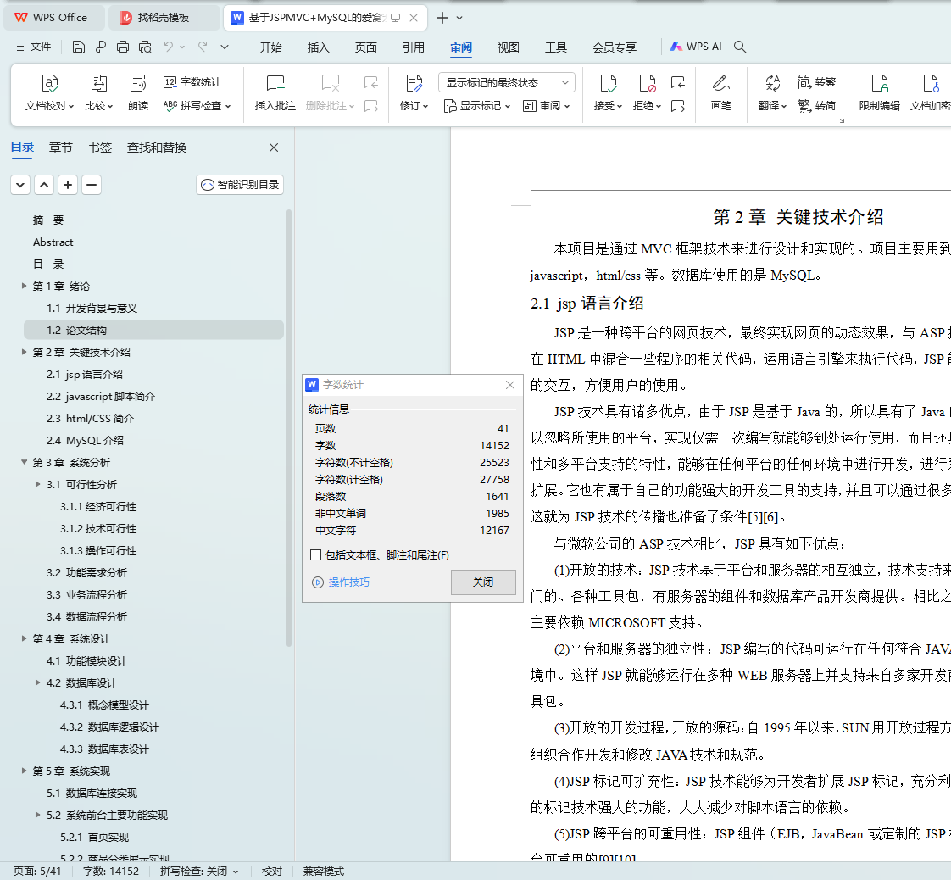Expand the 4.2 数据库设计 outline entry
The width and height of the screenshot is (951, 880).
pos(38,682)
